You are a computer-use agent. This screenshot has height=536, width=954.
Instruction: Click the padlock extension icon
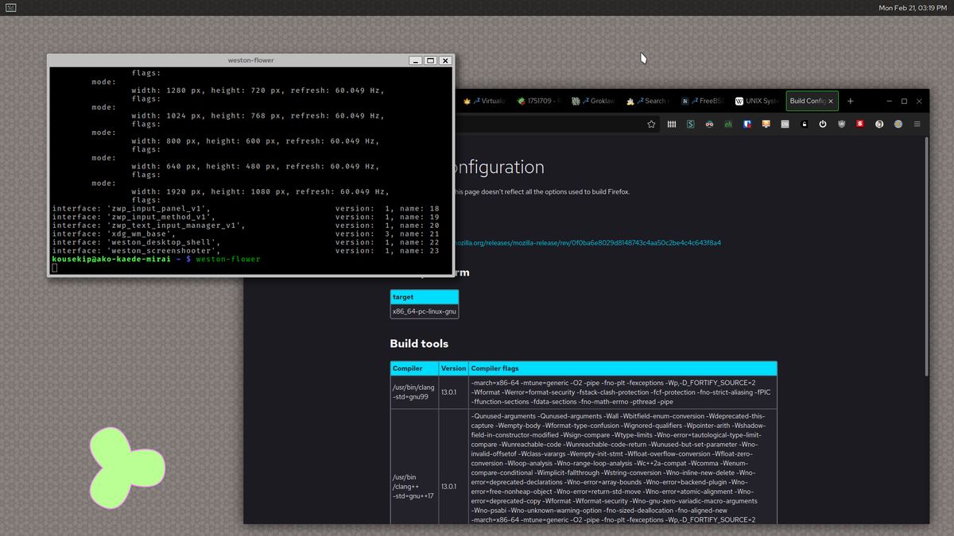tap(804, 124)
